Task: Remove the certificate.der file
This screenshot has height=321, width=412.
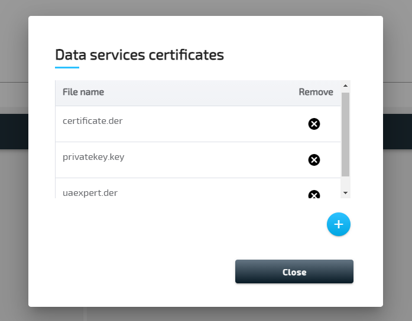Action: [x=314, y=124]
